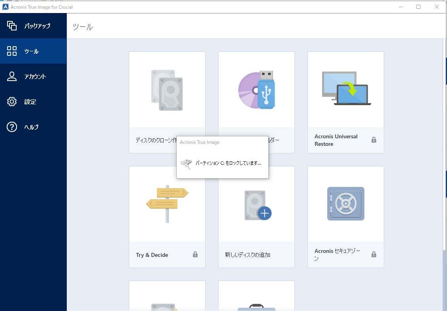Click the account person icon in sidebar
Image resolution: width=447 pixels, height=311 pixels.
tap(12, 76)
